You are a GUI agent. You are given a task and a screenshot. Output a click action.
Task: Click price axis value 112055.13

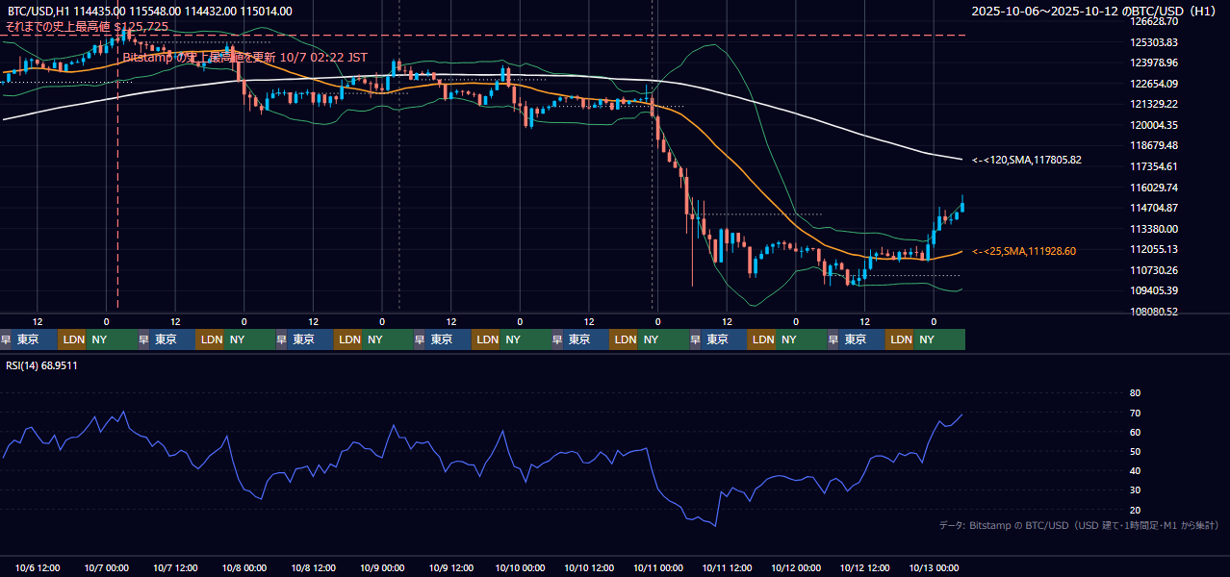(x=1154, y=249)
